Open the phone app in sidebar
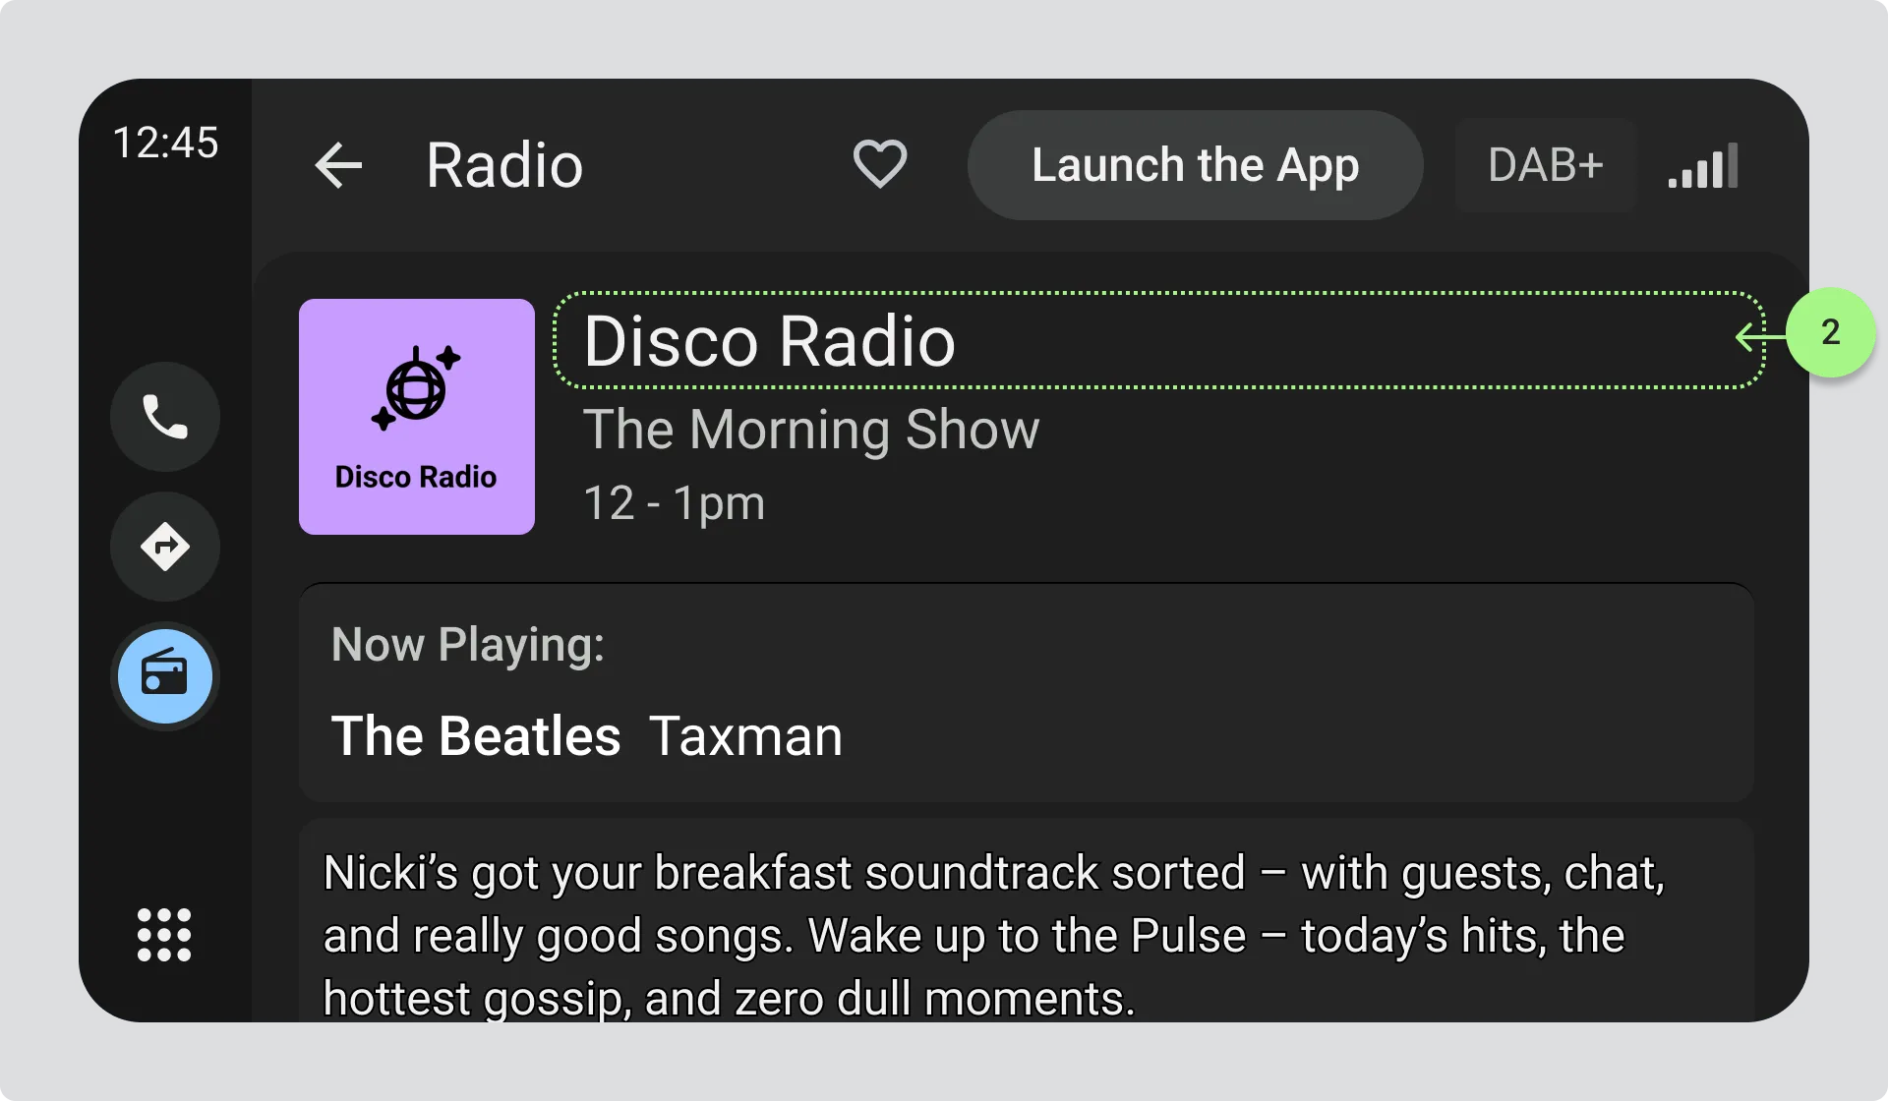This screenshot has width=1888, height=1101. (165, 417)
